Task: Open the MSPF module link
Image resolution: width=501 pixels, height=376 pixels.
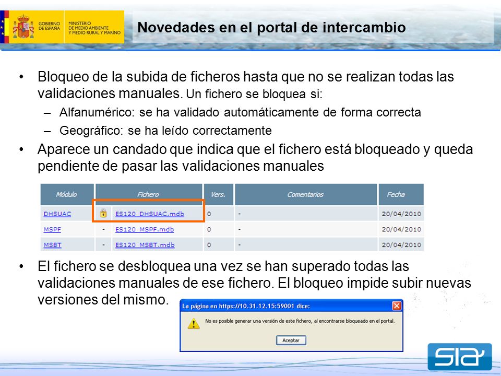Action: click(x=52, y=229)
